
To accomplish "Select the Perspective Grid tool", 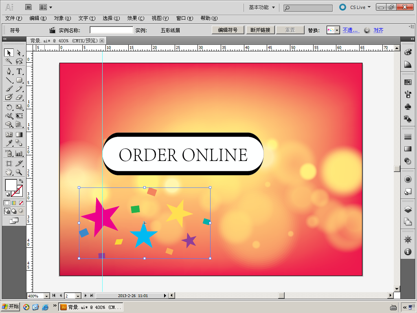I will point(19,125).
